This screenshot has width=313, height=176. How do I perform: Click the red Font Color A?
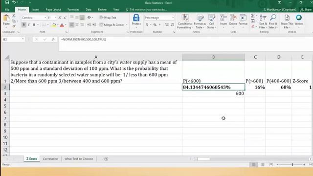[62, 25]
